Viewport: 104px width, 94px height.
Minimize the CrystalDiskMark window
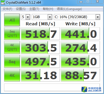point(81,2)
